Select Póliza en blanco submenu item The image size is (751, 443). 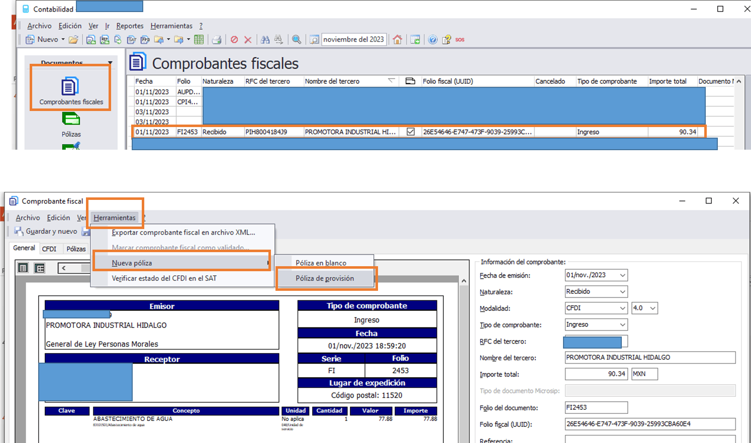pyautogui.click(x=321, y=263)
